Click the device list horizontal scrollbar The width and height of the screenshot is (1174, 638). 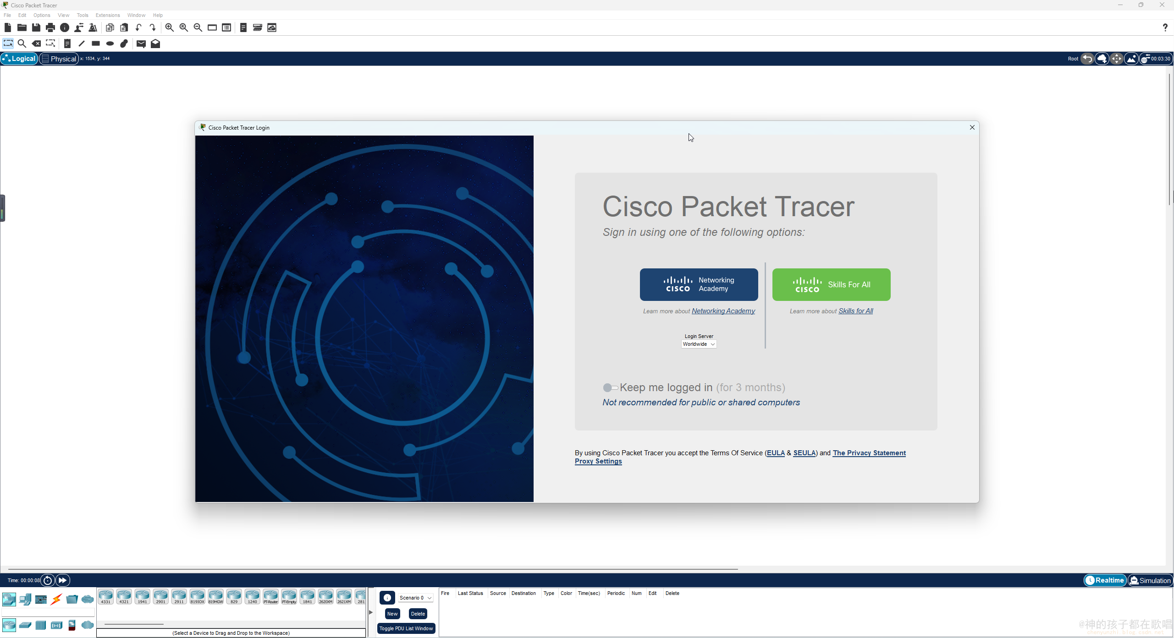click(x=134, y=624)
